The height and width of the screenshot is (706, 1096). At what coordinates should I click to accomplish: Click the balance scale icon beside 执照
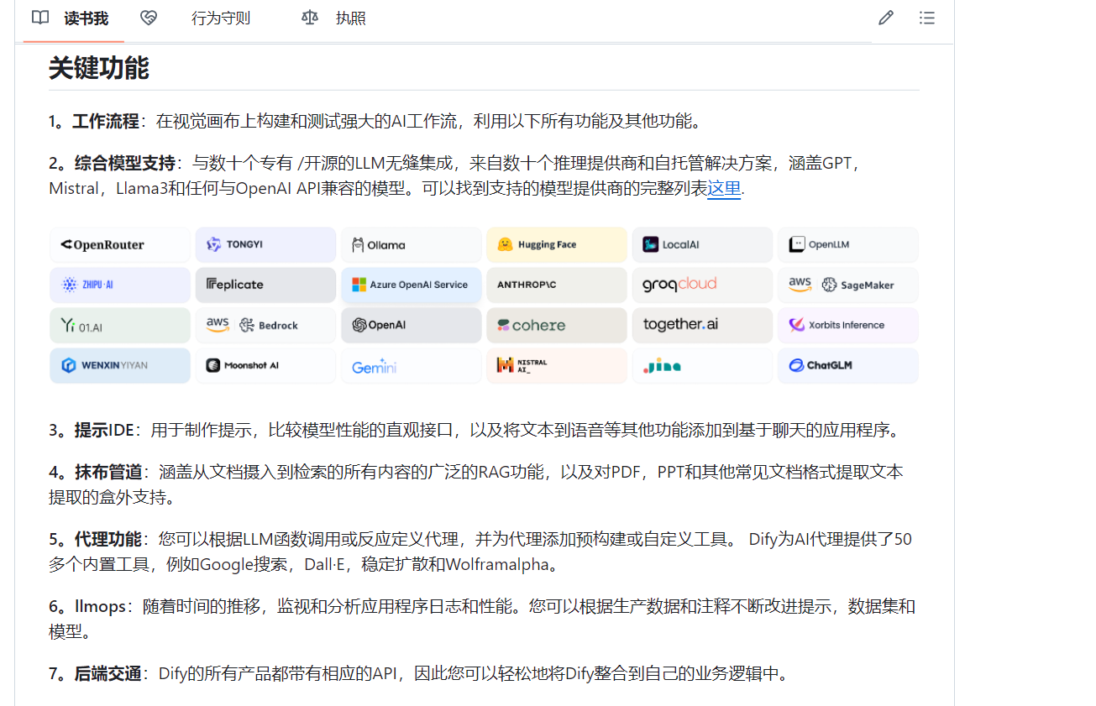[x=310, y=18]
